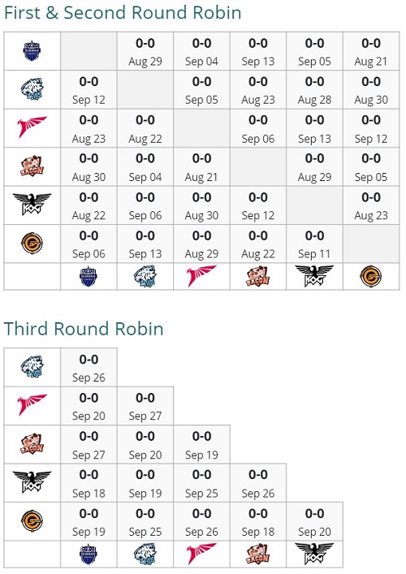Select KOG eagle logo in Third Round Robin bottom row
This screenshot has width=406, height=574.
[314, 554]
